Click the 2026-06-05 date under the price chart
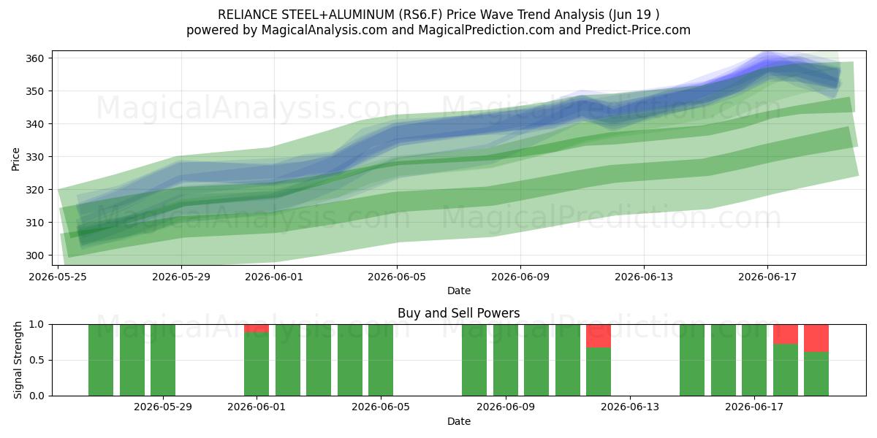877x438 pixels. click(x=397, y=277)
